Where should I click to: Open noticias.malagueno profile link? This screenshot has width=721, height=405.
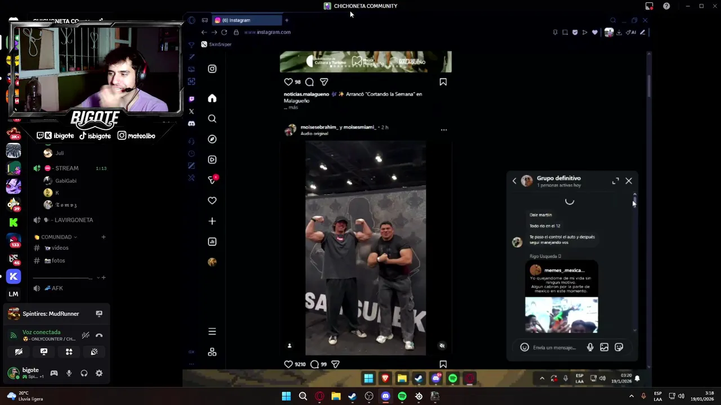[x=306, y=94]
